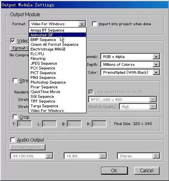The height and width of the screenshot is (181, 169).
Task: Choose ElectricImage IMAGE format
Action: click(57, 49)
